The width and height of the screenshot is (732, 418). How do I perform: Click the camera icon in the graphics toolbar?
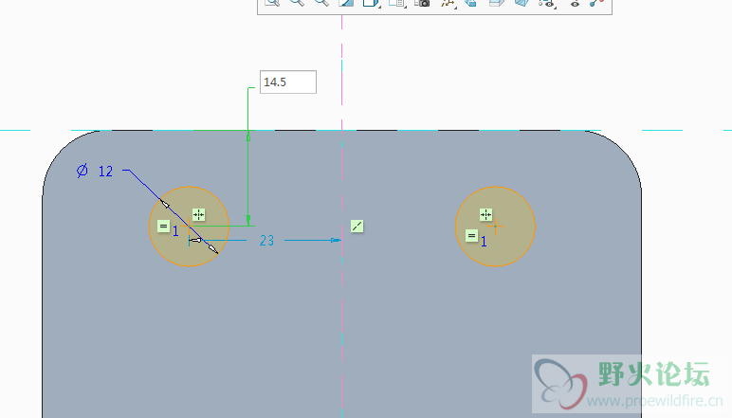click(x=423, y=3)
